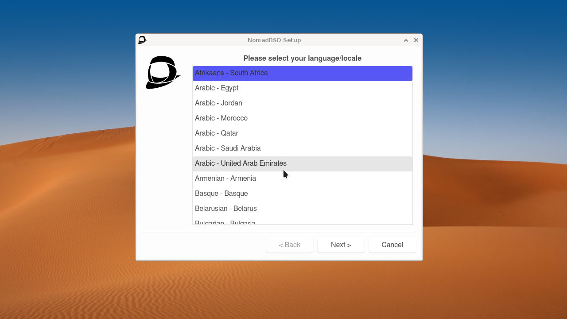Select Bulgarian - Bulgaria entry

pyautogui.click(x=303, y=221)
